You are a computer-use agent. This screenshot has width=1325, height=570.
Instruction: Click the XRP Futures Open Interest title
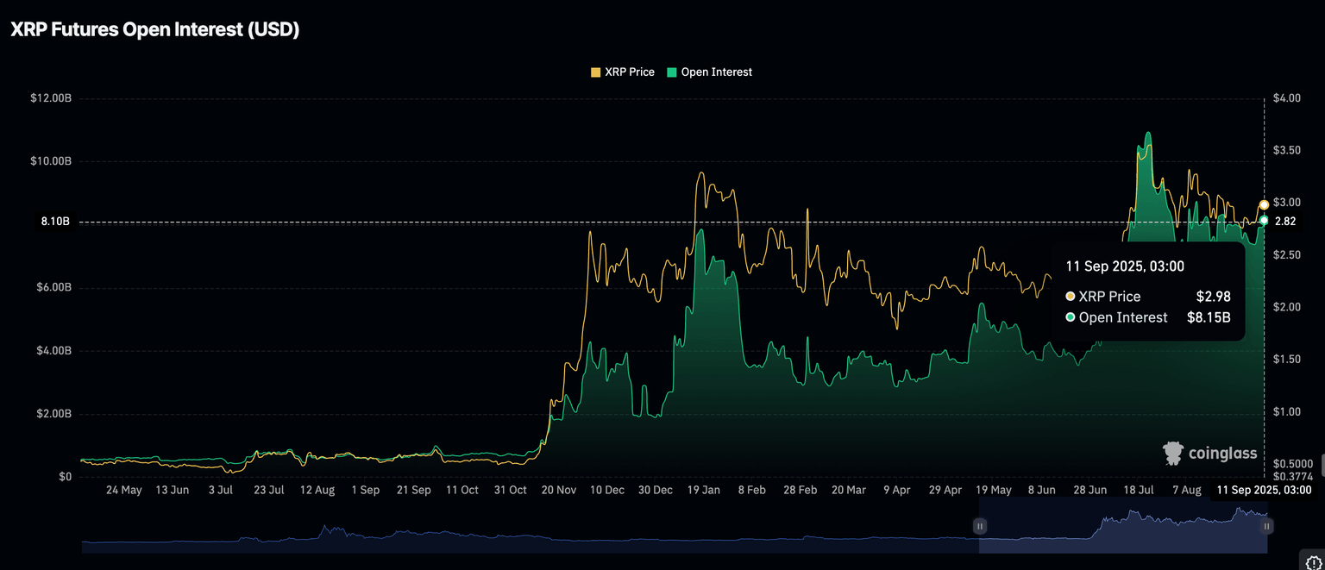click(154, 29)
